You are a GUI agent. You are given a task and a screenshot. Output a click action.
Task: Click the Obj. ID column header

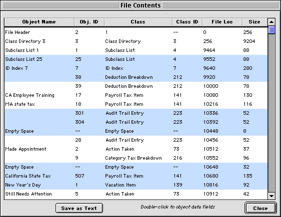(89, 22)
